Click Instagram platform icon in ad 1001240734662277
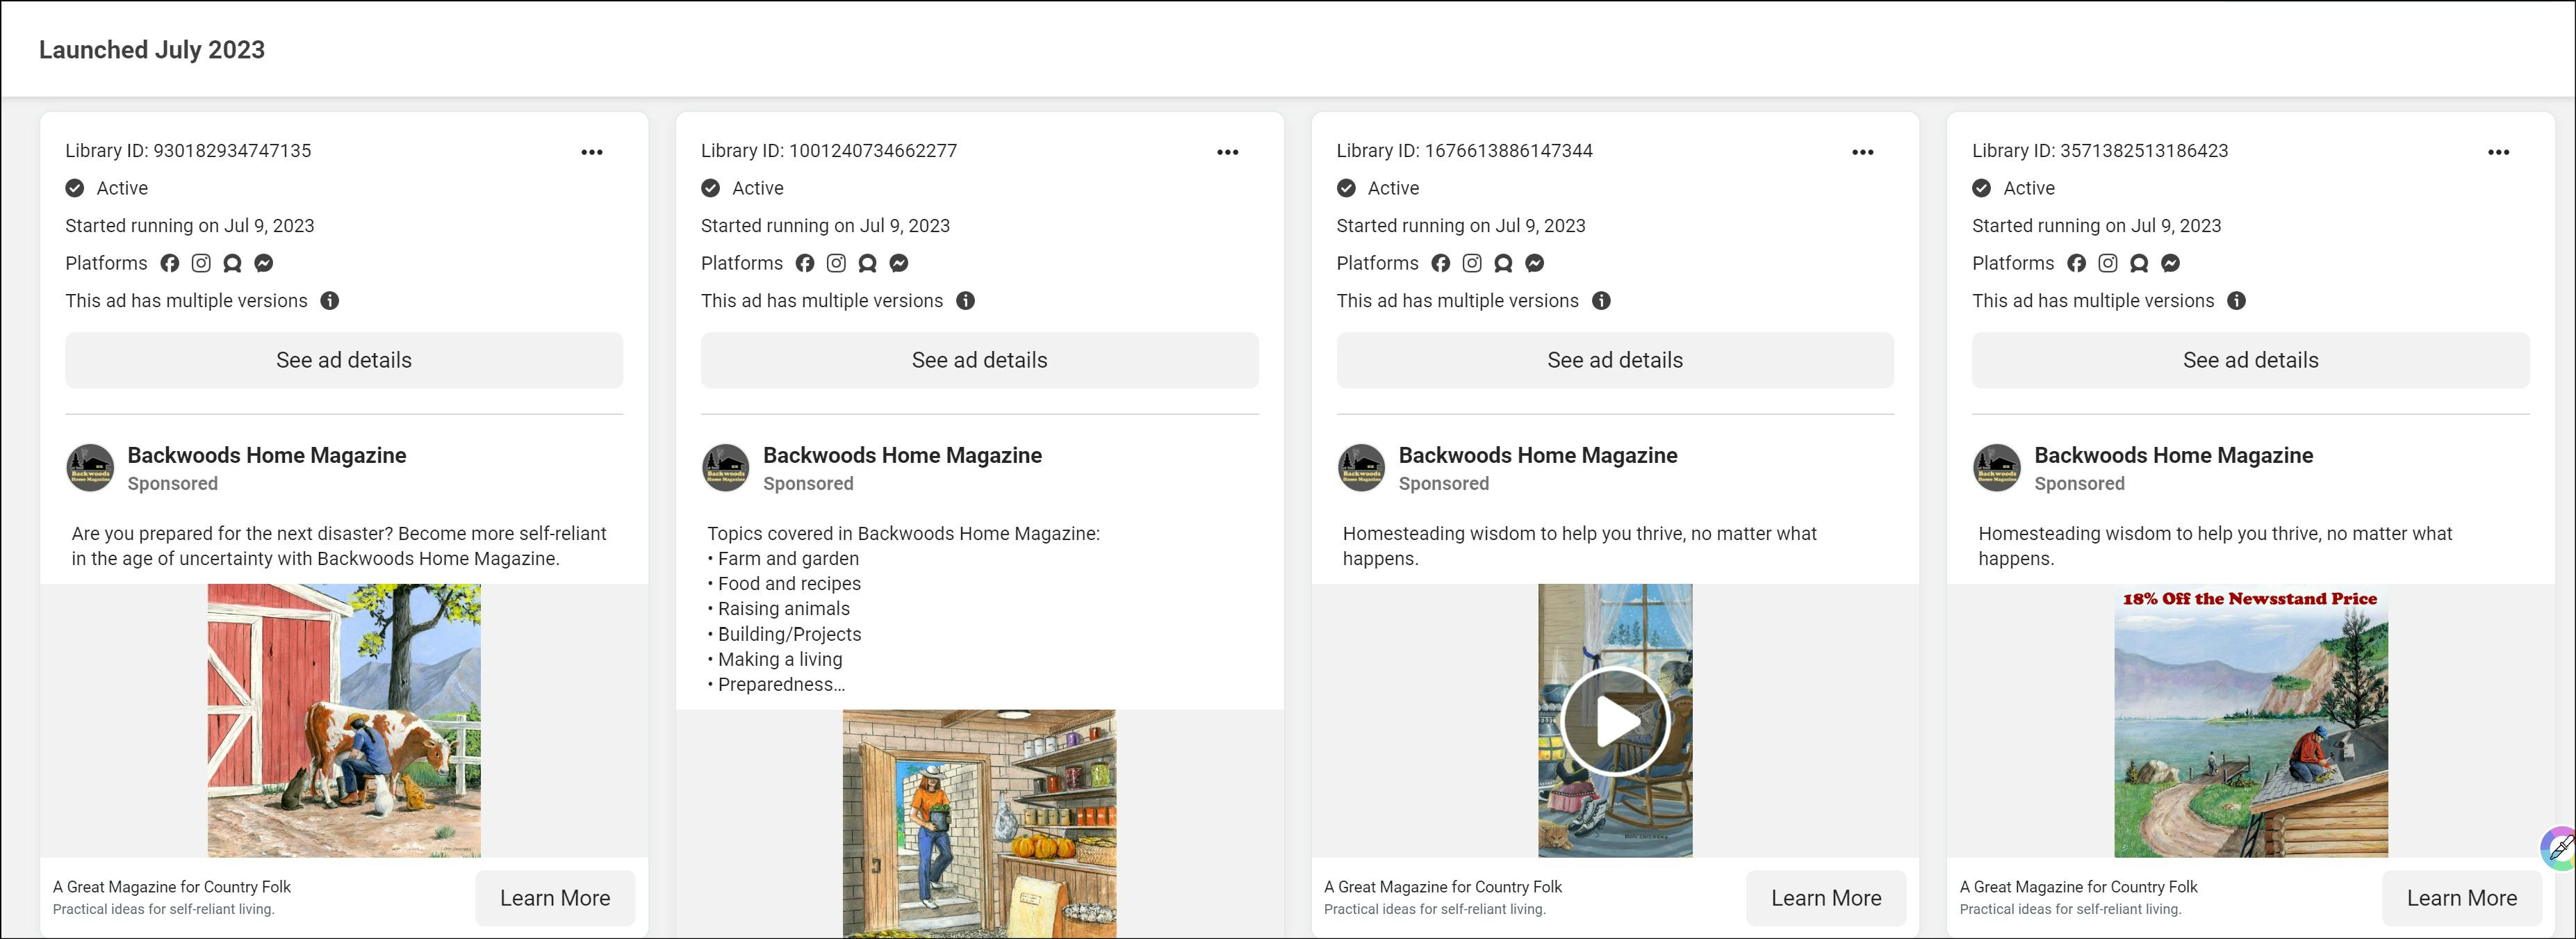2576x939 pixels. pyautogui.click(x=837, y=263)
